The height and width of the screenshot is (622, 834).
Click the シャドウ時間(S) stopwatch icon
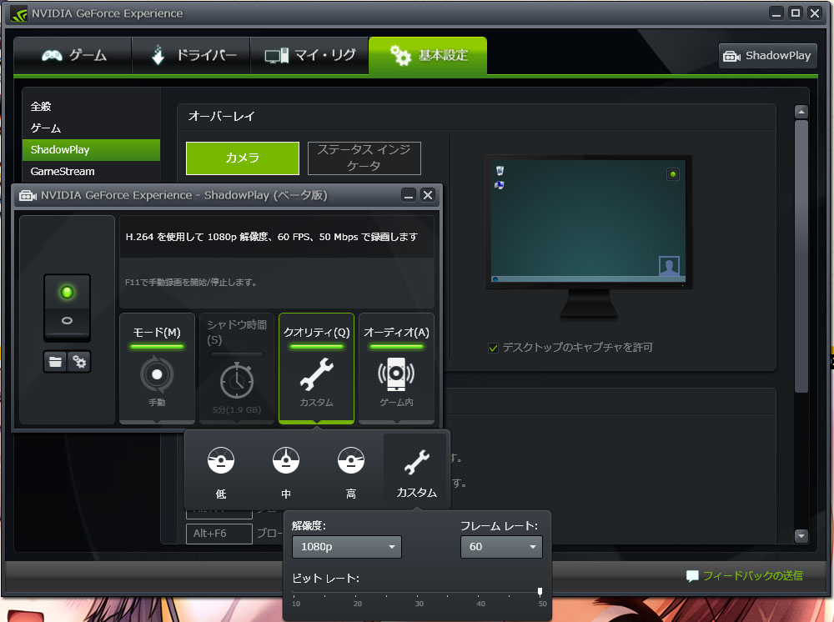coord(237,381)
